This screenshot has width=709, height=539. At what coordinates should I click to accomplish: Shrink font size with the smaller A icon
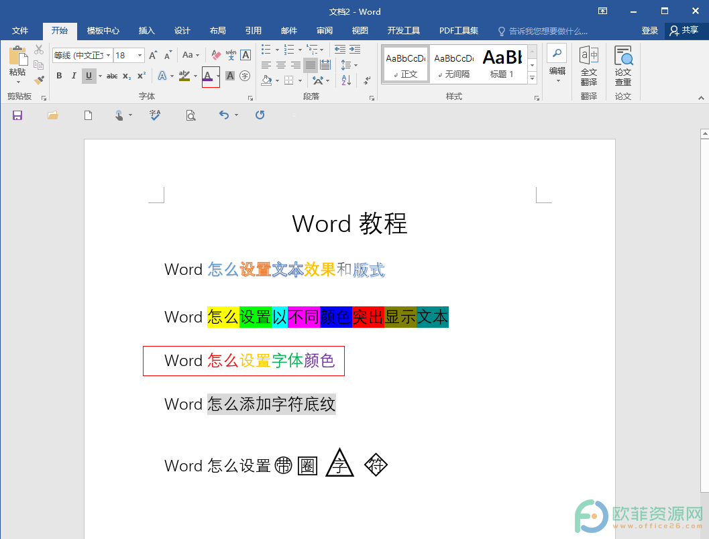[168, 55]
